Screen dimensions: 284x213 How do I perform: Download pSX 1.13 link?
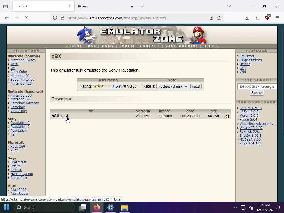tap(60, 116)
